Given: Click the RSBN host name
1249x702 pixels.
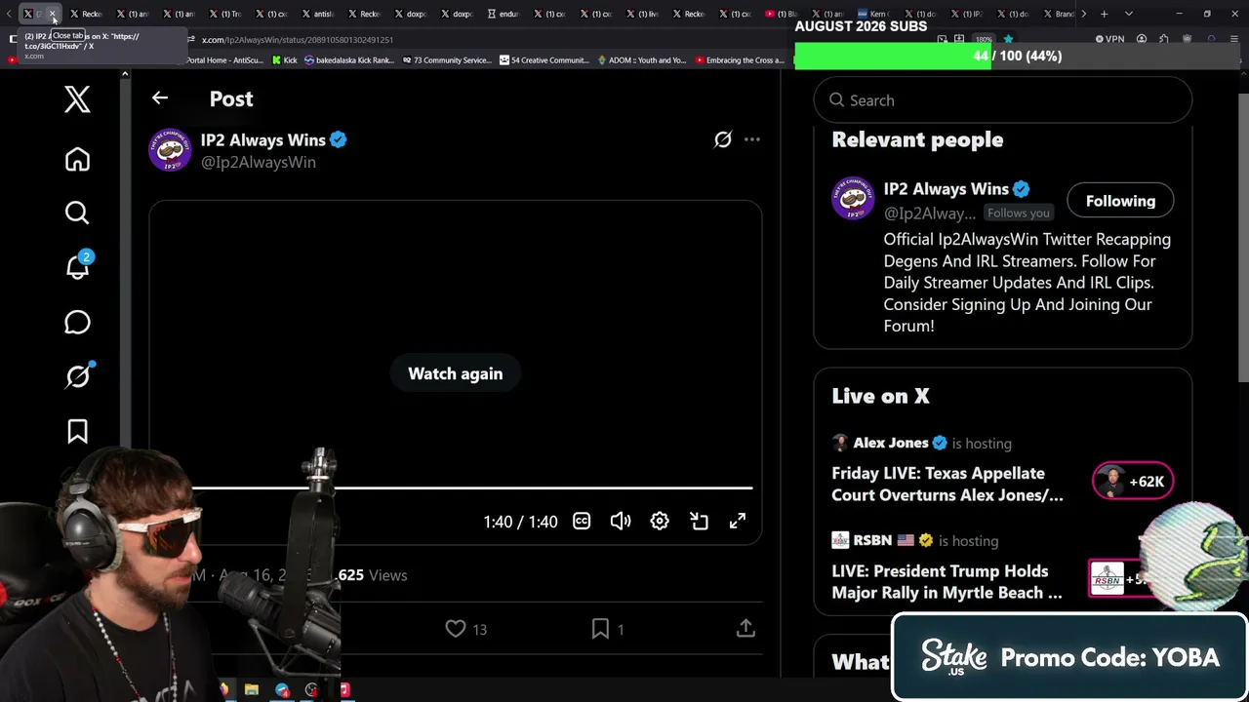Looking at the screenshot, I should click(872, 540).
